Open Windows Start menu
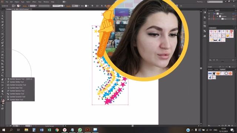 (x=3, y=130)
